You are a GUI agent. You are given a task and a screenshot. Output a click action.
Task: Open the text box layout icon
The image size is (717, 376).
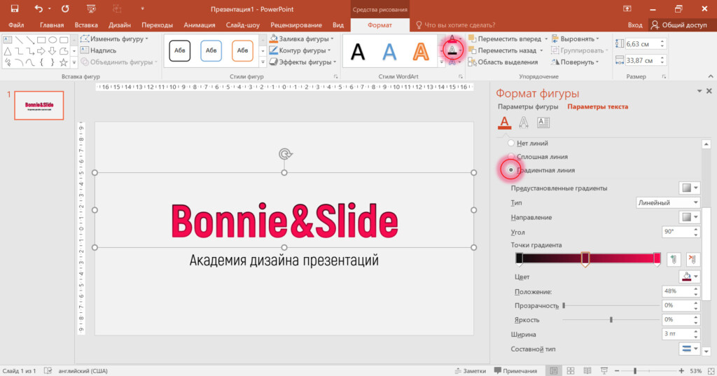click(543, 123)
